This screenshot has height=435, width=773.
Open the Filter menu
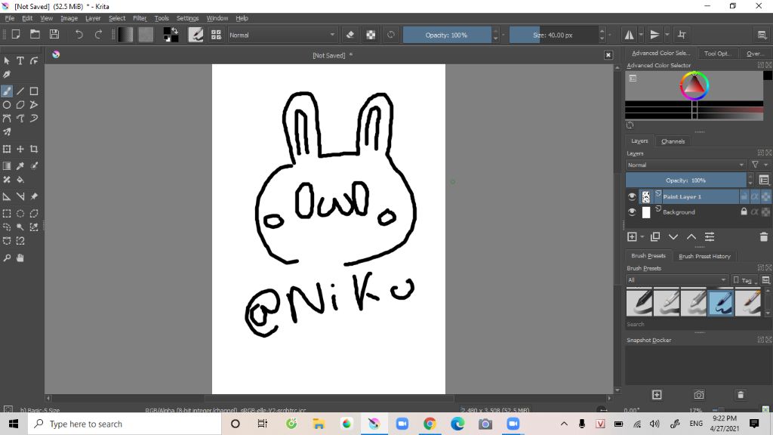(x=140, y=18)
